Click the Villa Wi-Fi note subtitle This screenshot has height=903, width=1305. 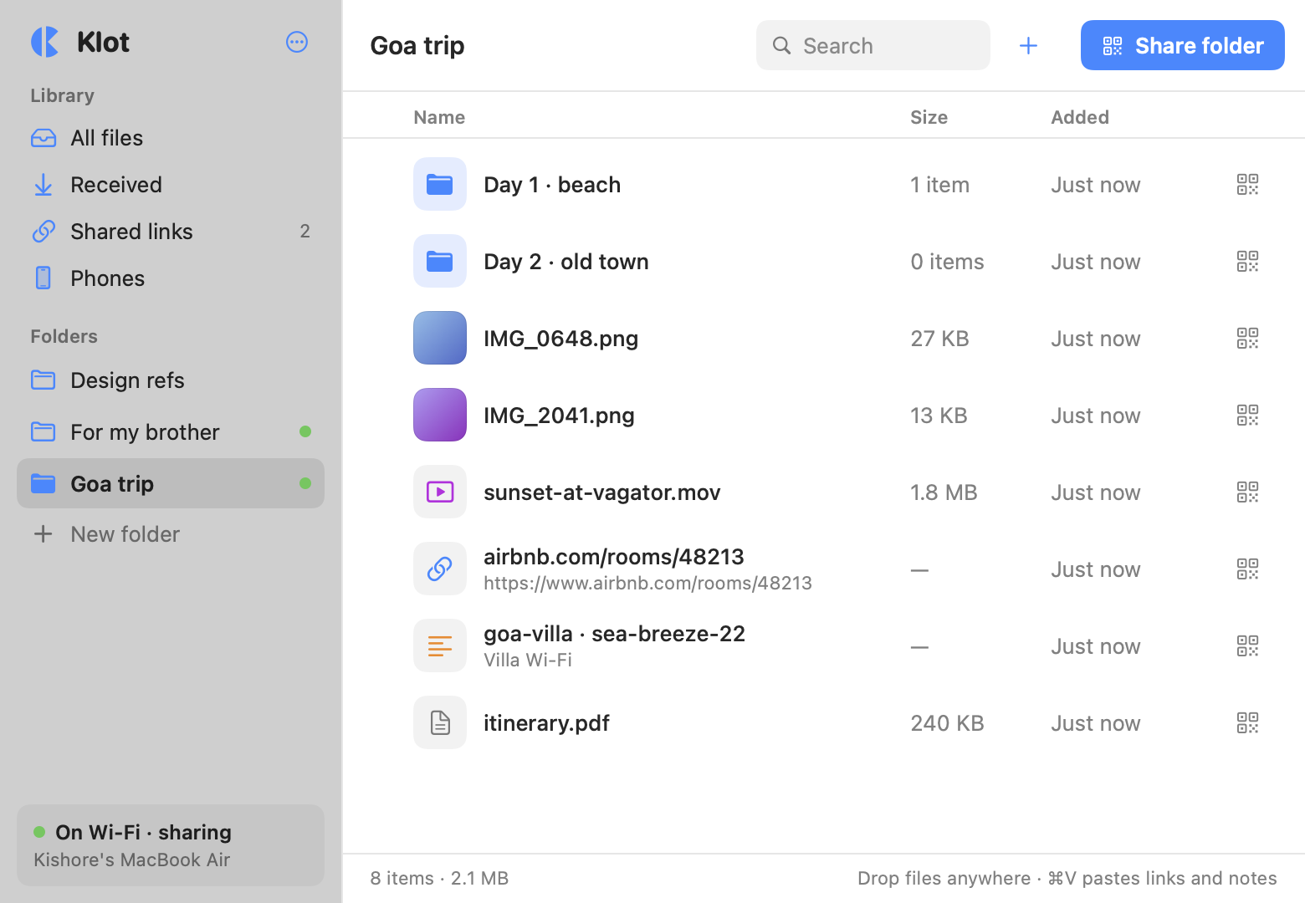528,660
